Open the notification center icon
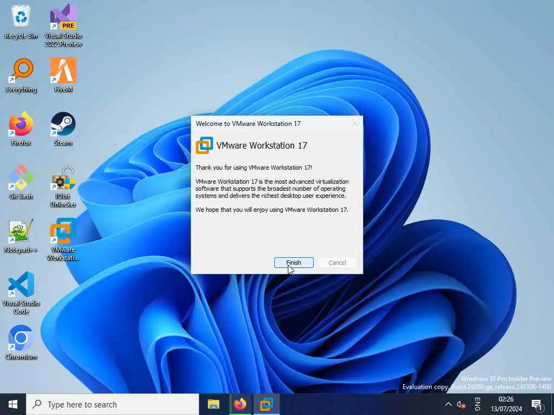The image size is (554, 415). pos(536,405)
